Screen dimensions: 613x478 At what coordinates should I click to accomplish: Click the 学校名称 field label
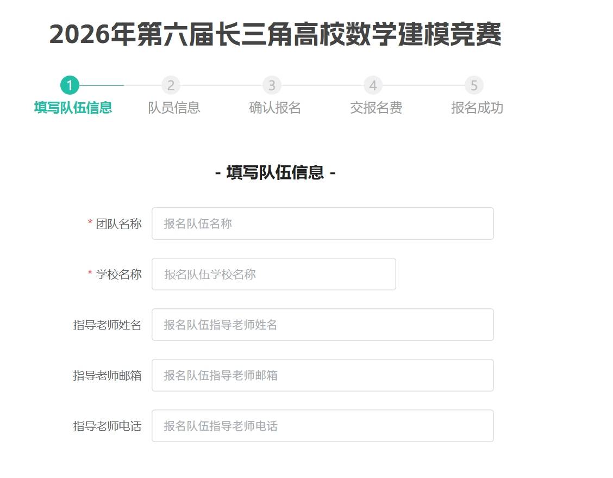[x=118, y=274]
